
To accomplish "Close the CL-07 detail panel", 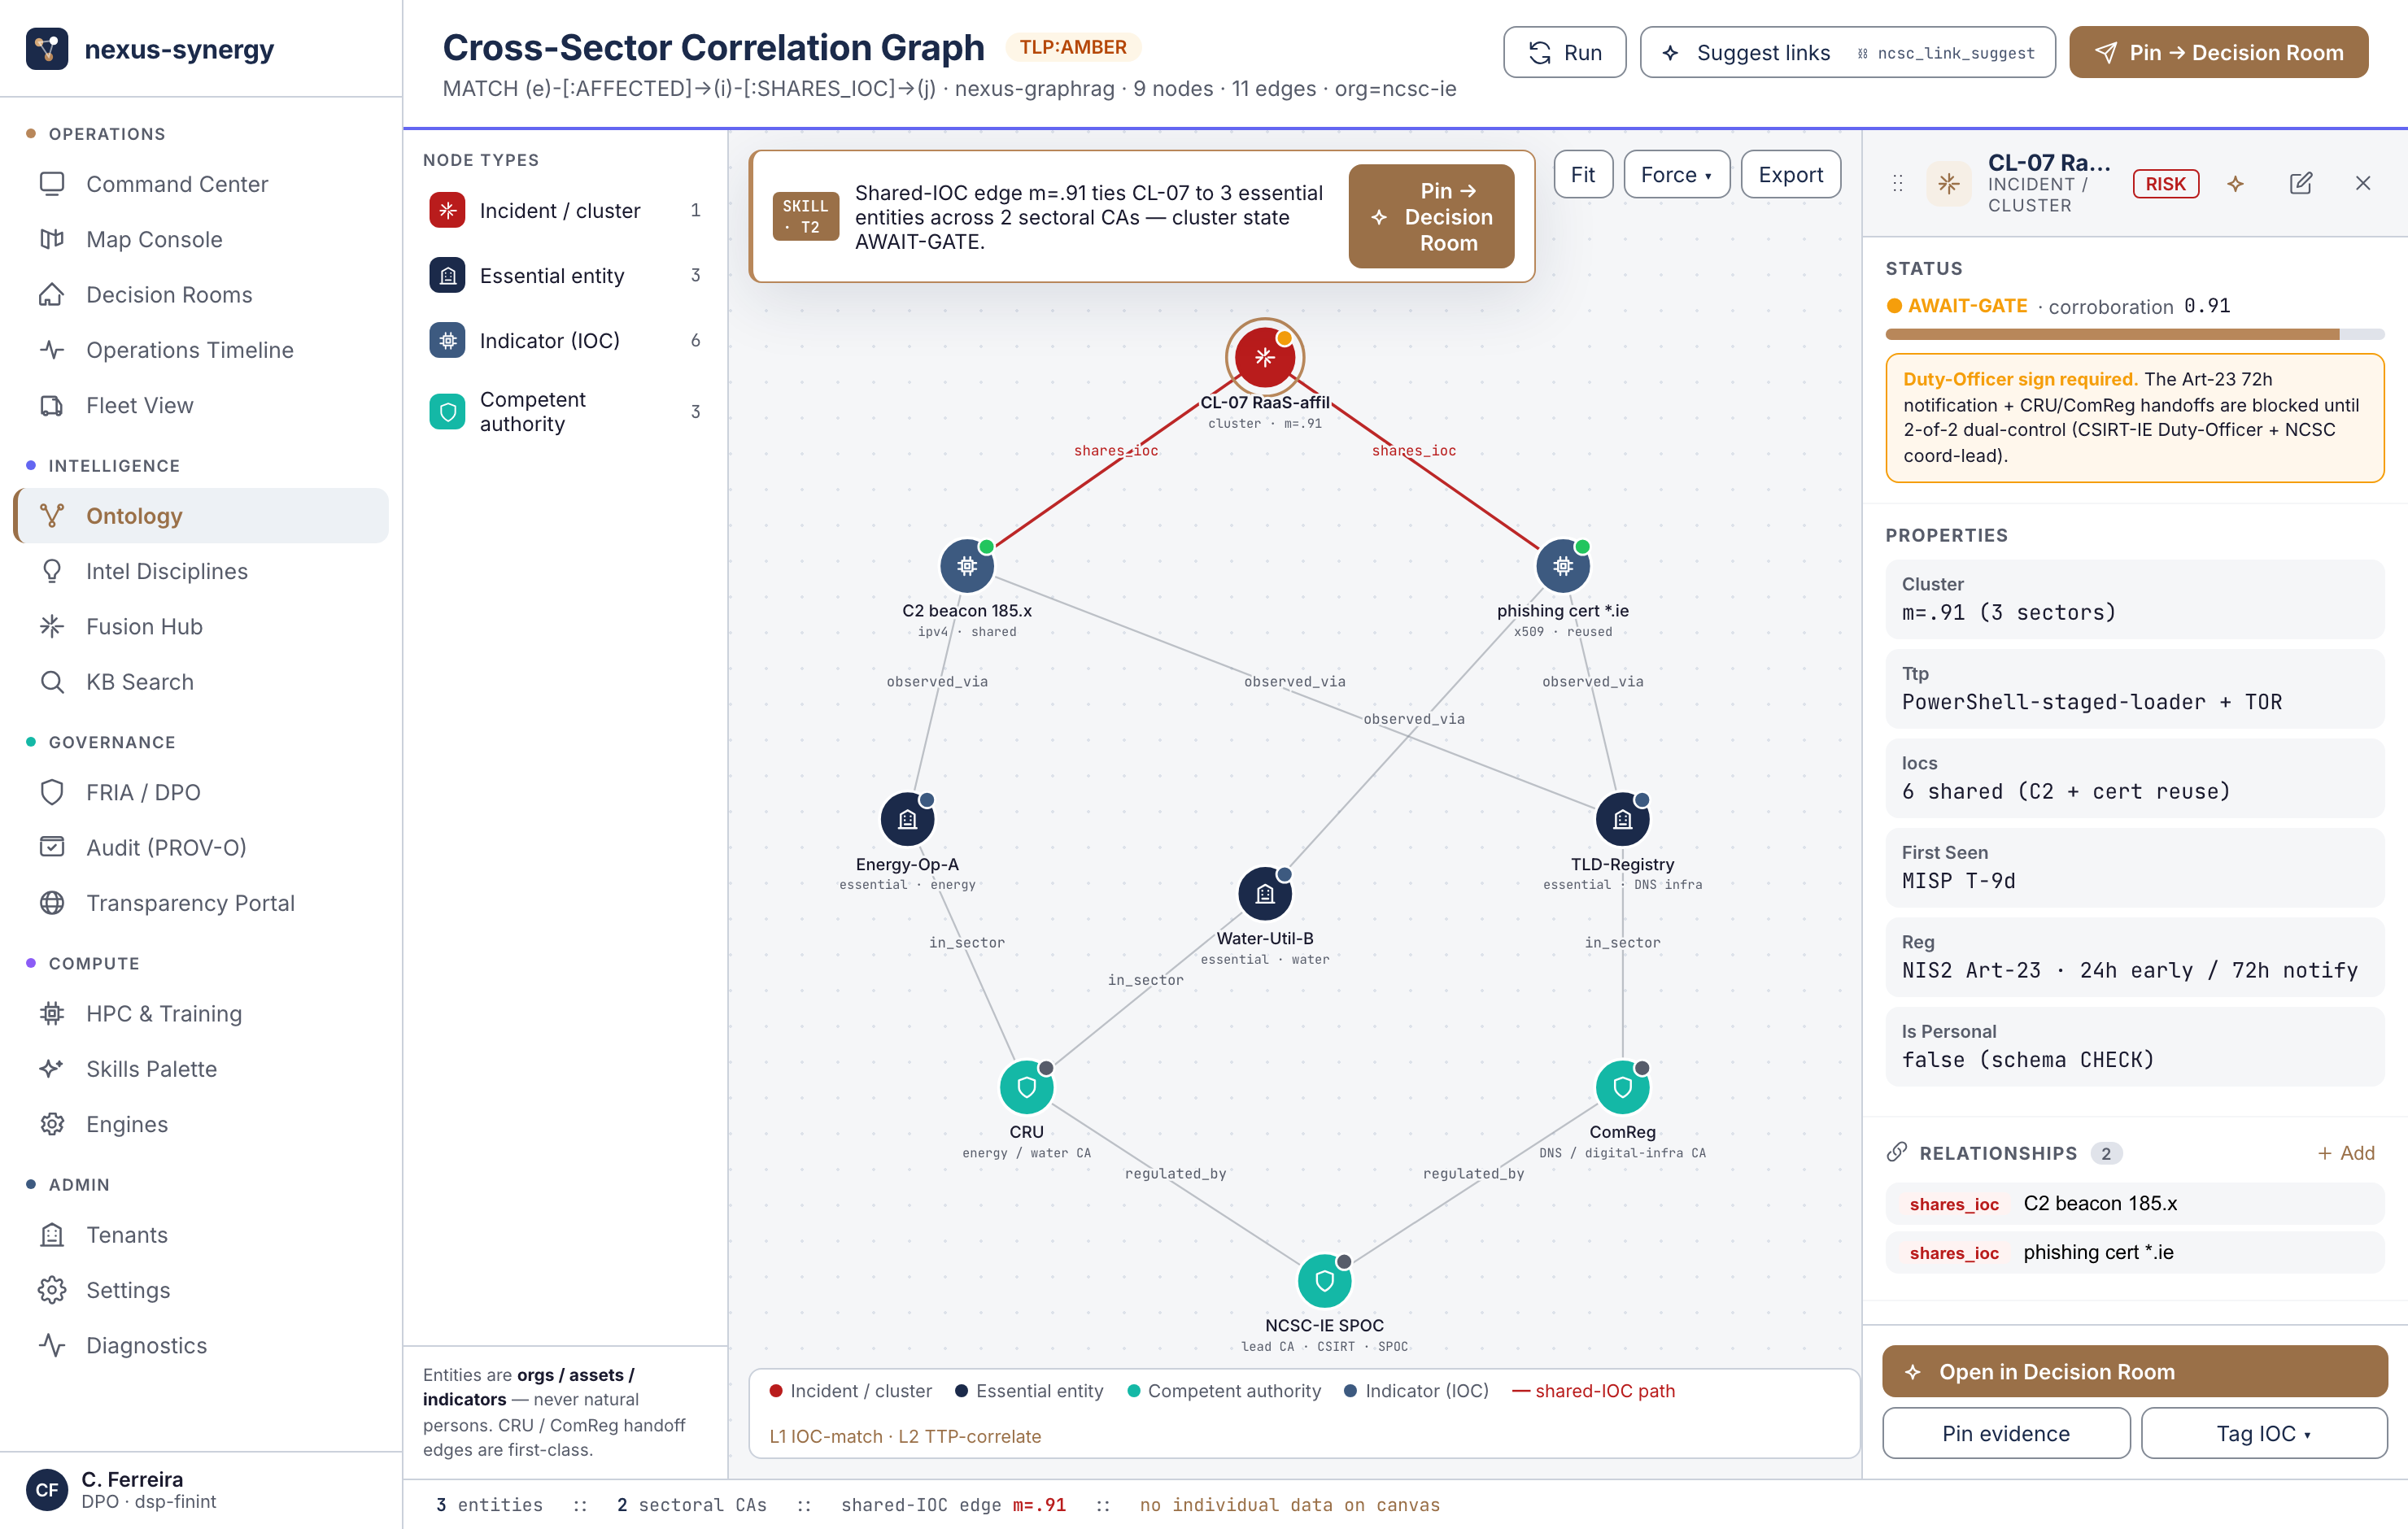I will [x=2363, y=183].
